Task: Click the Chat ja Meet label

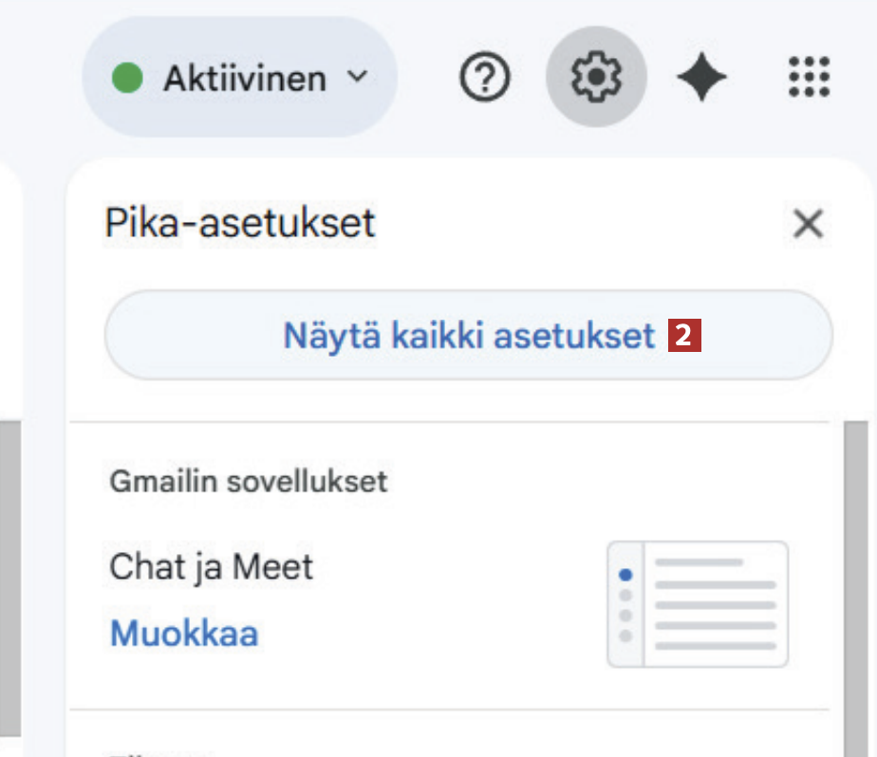Action: 211,567
